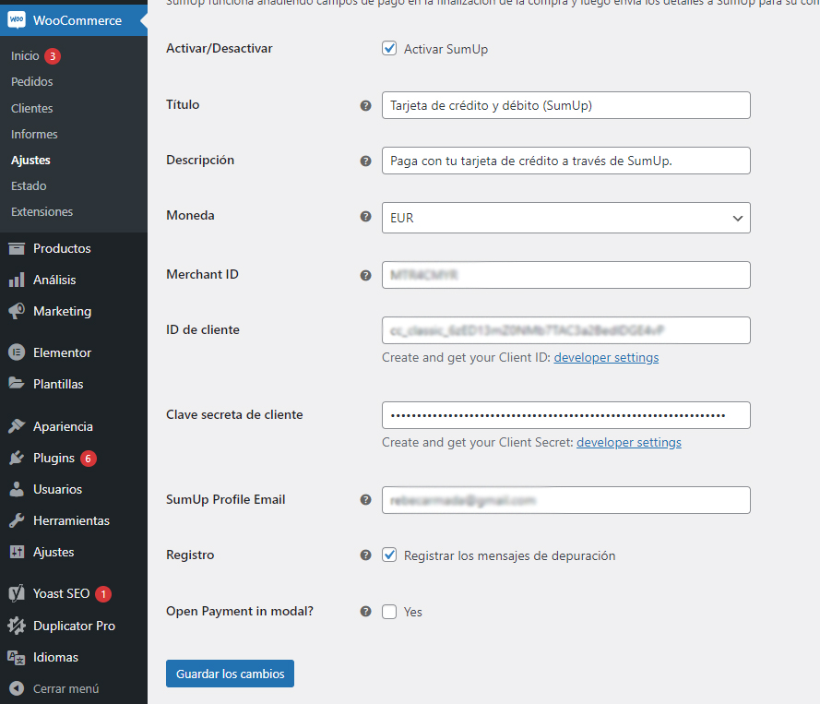Uncheck the Activar SumUp checkbox
The width and height of the screenshot is (820, 704).
point(389,48)
